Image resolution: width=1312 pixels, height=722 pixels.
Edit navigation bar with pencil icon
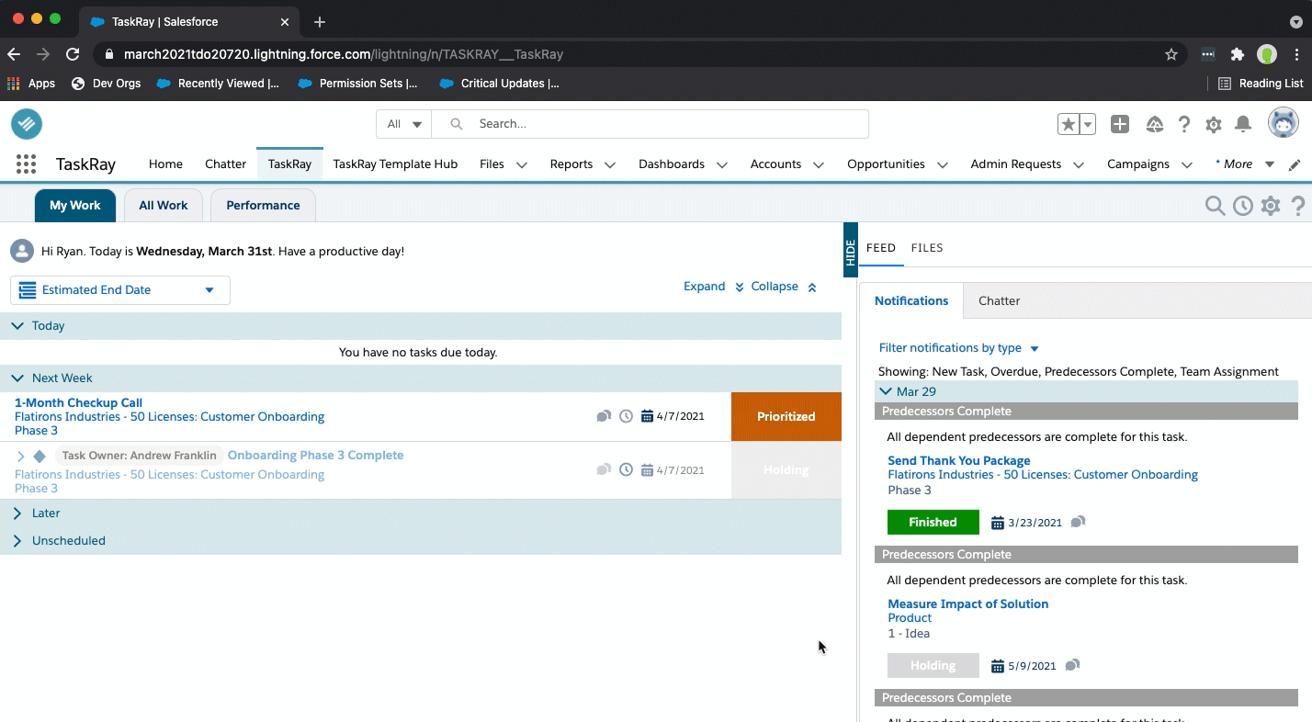1295,164
